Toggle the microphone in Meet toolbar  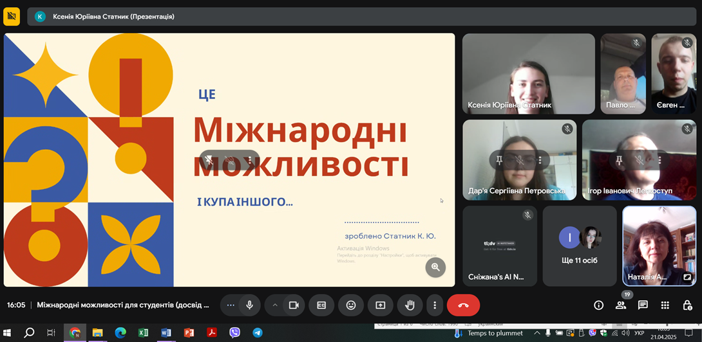pyautogui.click(x=249, y=305)
